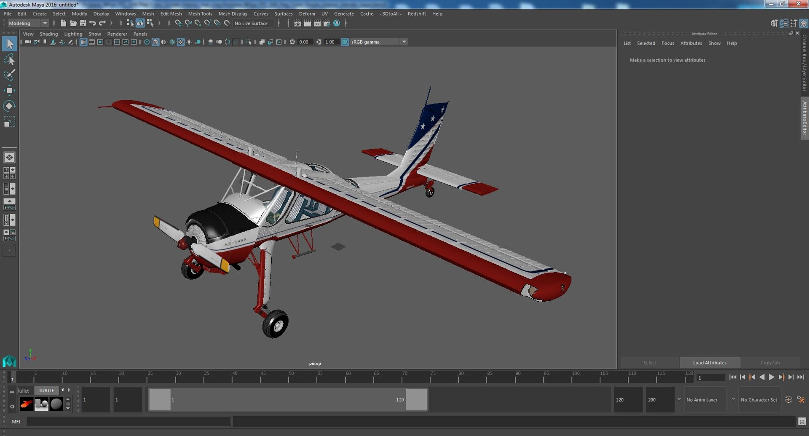Show the Channel Box layers icon

pos(804,23)
